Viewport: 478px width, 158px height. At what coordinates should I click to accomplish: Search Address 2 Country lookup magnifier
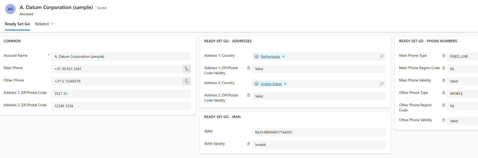[x=382, y=84]
